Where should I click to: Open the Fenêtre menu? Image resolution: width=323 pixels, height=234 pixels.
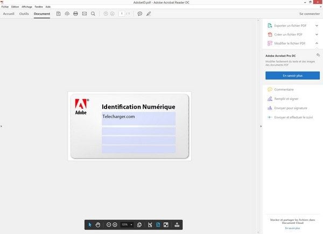coord(39,7)
